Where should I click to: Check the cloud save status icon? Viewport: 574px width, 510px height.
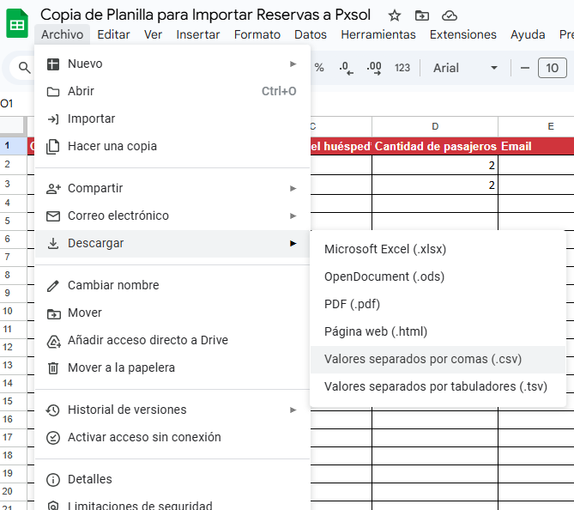click(450, 15)
